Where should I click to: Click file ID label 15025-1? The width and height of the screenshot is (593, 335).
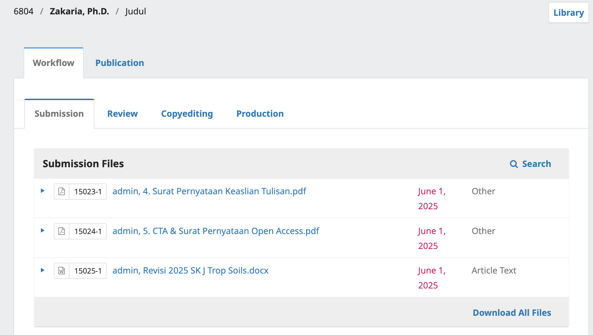(88, 271)
